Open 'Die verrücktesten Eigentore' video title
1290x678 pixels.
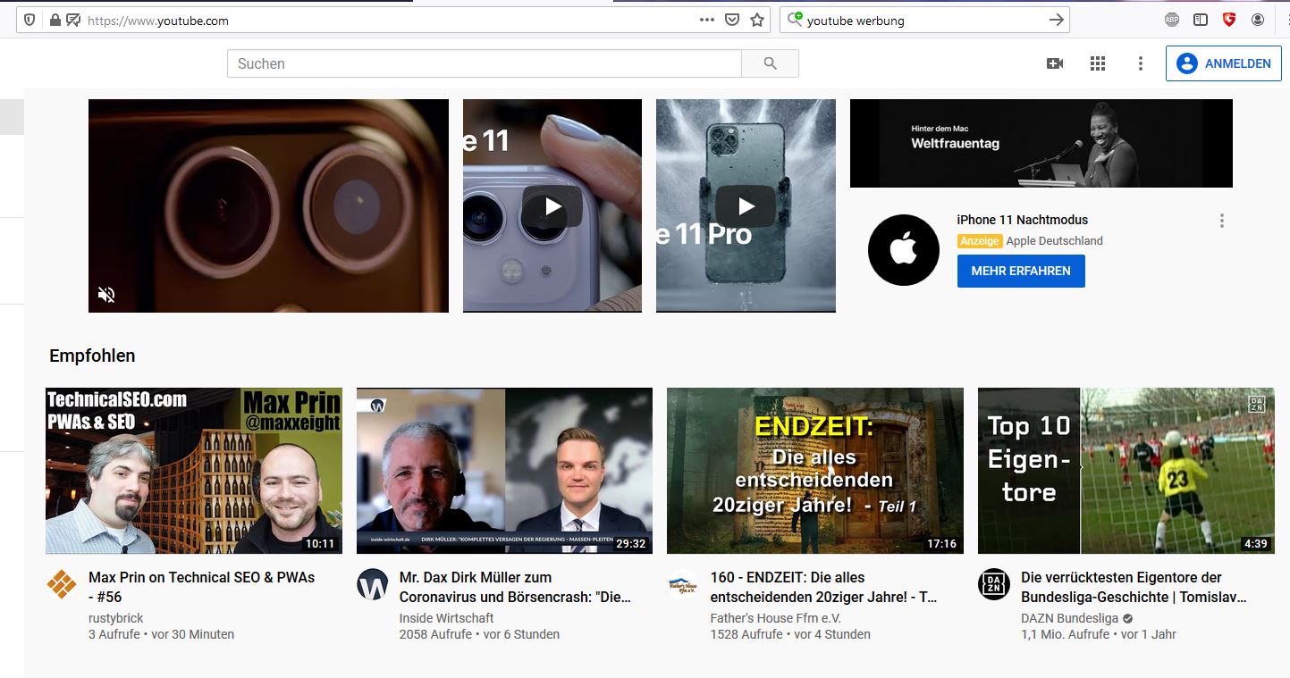point(1134,587)
